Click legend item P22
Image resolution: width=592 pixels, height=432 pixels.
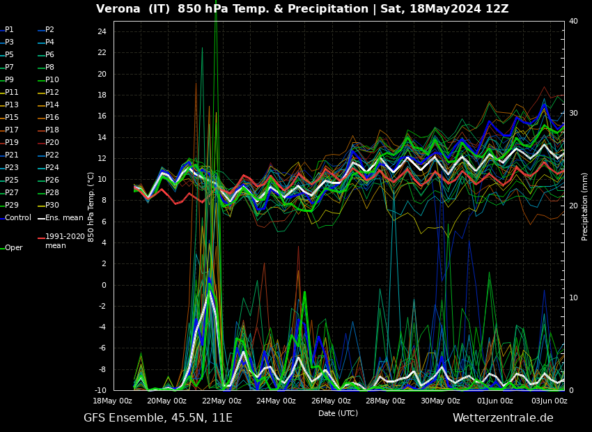tap(48, 155)
